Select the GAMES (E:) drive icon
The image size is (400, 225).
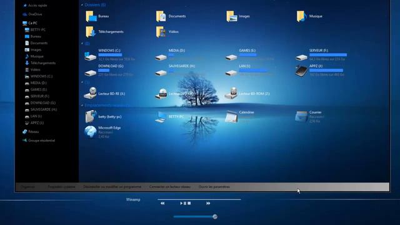pos(231,57)
